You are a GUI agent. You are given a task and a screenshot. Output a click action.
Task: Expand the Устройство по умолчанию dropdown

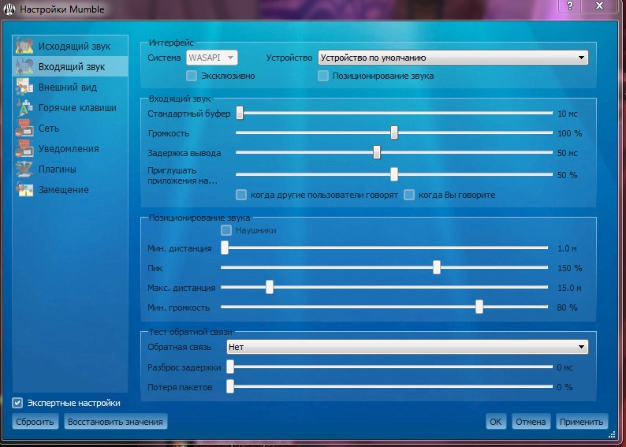click(x=453, y=58)
